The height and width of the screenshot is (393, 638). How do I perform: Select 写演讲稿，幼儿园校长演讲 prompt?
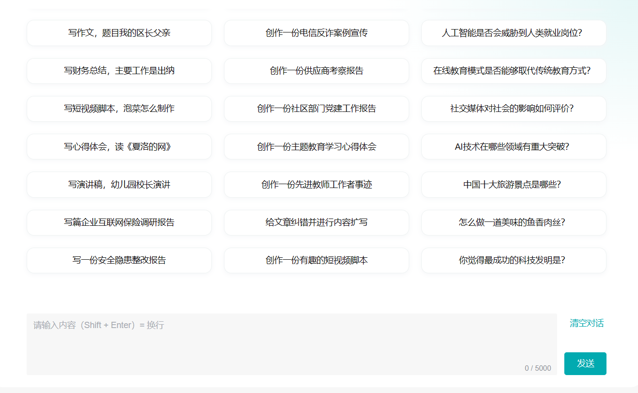coord(119,185)
